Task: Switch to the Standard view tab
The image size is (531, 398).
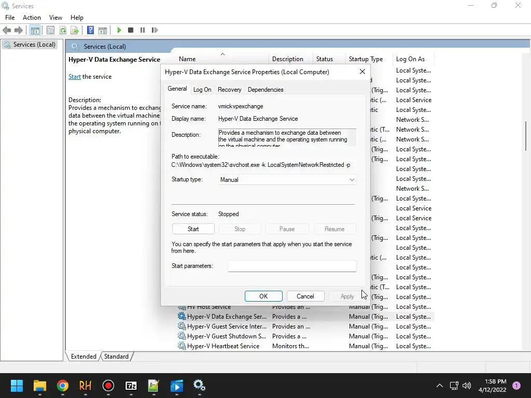Action: pos(116,357)
